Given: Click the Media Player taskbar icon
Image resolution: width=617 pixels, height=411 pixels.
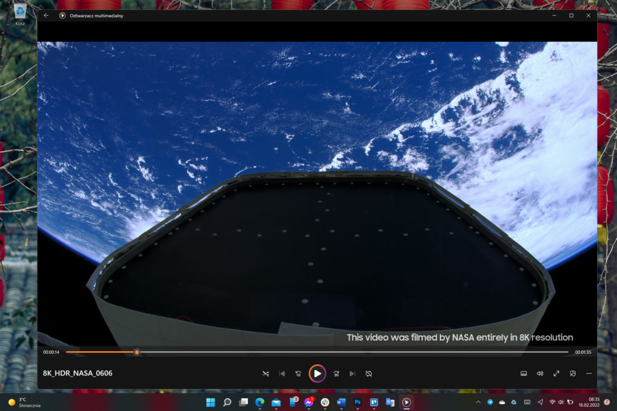Looking at the screenshot, I should (407, 402).
